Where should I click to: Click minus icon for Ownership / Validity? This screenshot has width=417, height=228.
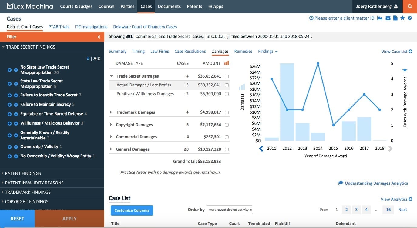click(16, 147)
